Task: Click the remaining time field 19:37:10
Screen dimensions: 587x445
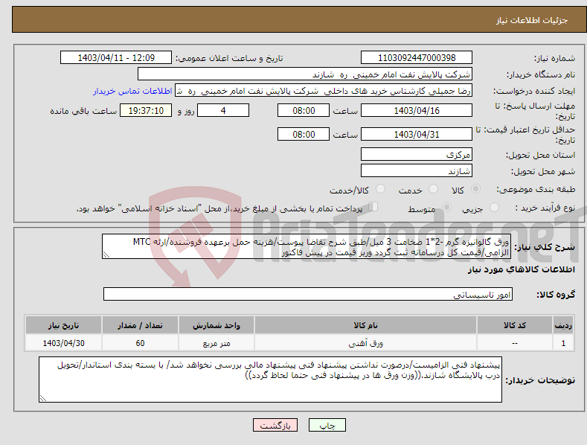Action: (x=146, y=110)
